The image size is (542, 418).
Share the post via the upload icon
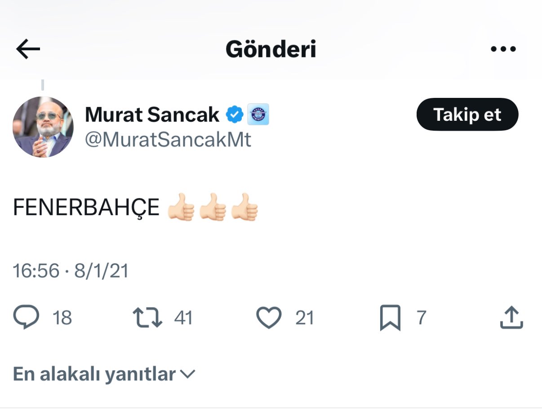click(511, 317)
